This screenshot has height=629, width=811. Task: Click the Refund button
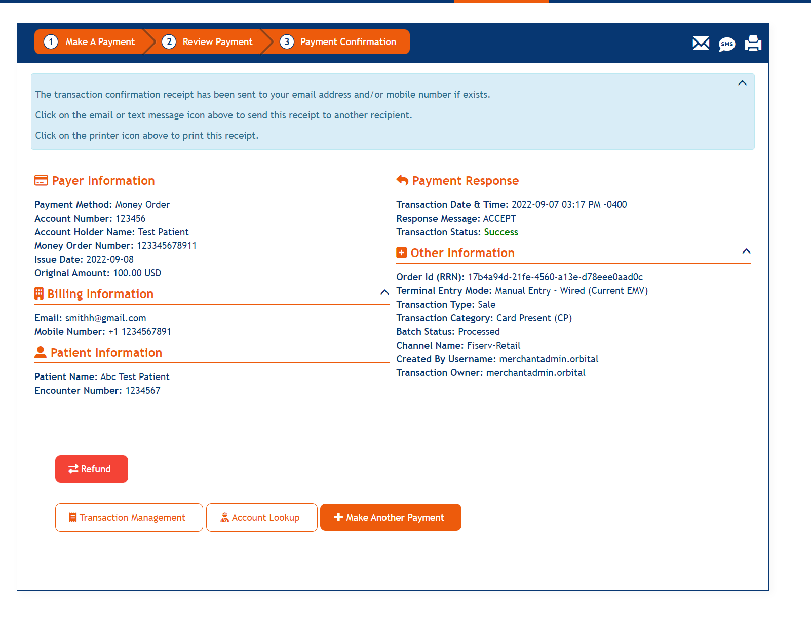point(91,469)
